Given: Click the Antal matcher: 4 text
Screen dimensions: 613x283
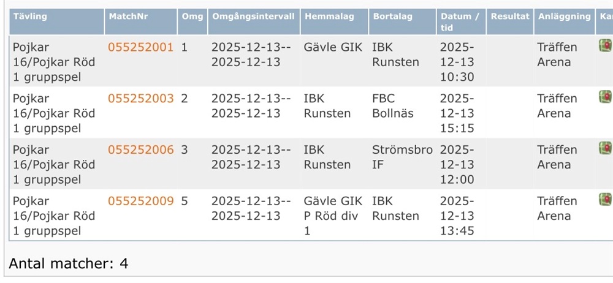Looking at the screenshot, I should pos(69,264).
